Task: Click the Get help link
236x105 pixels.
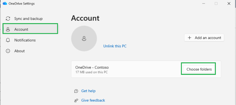Action: 88,91
